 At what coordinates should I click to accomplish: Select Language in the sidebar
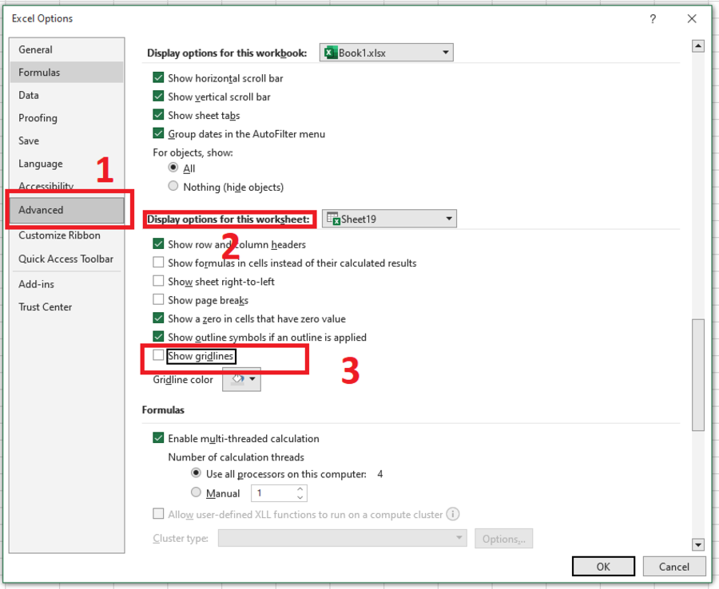[x=66, y=164]
